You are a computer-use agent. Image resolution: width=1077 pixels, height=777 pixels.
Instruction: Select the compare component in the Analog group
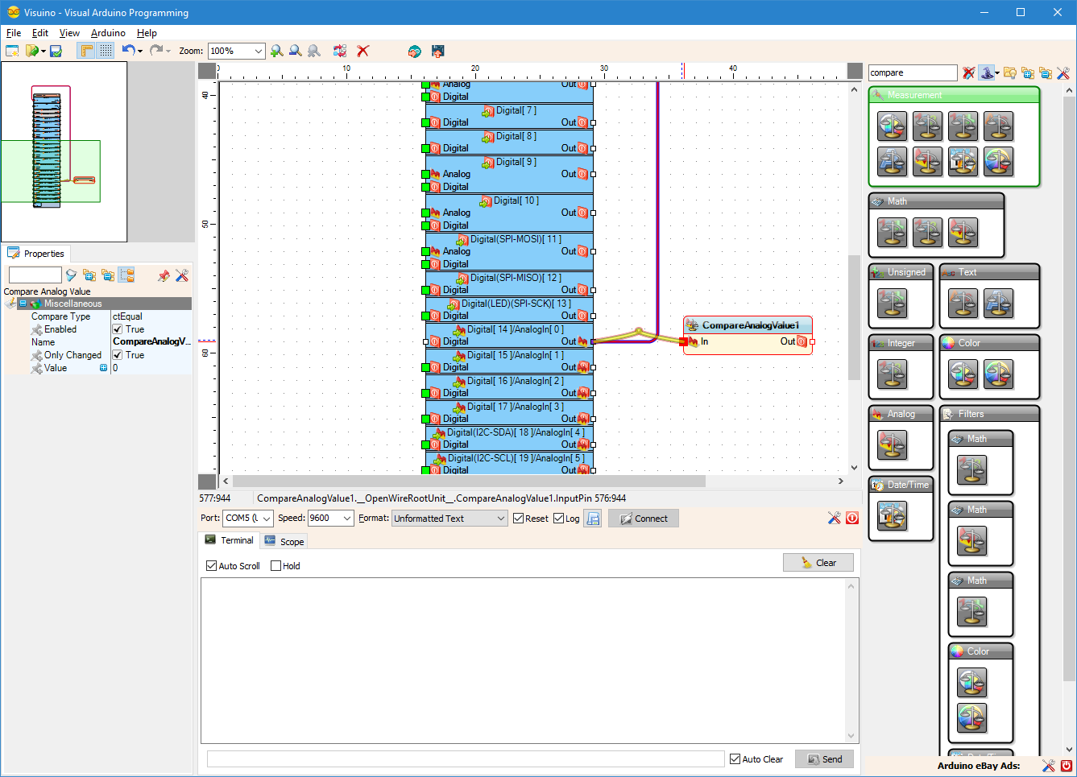tap(892, 444)
